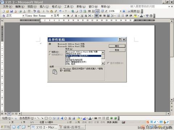Expand the Font Color dropdown arrow in formatting toolbar
The width and height of the screenshot is (174, 130).
tap(144, 16)
